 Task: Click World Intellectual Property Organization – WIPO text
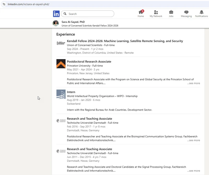point(95,96)
